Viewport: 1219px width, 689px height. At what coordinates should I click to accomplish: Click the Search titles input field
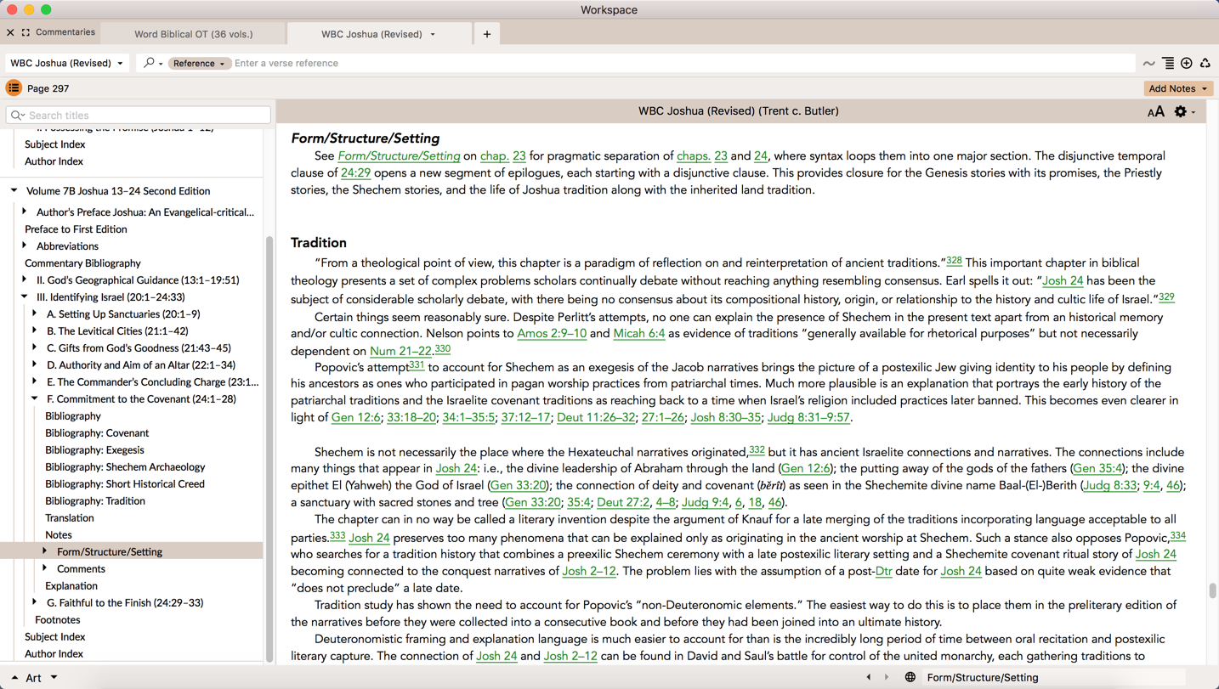click(x=139, y=116)
